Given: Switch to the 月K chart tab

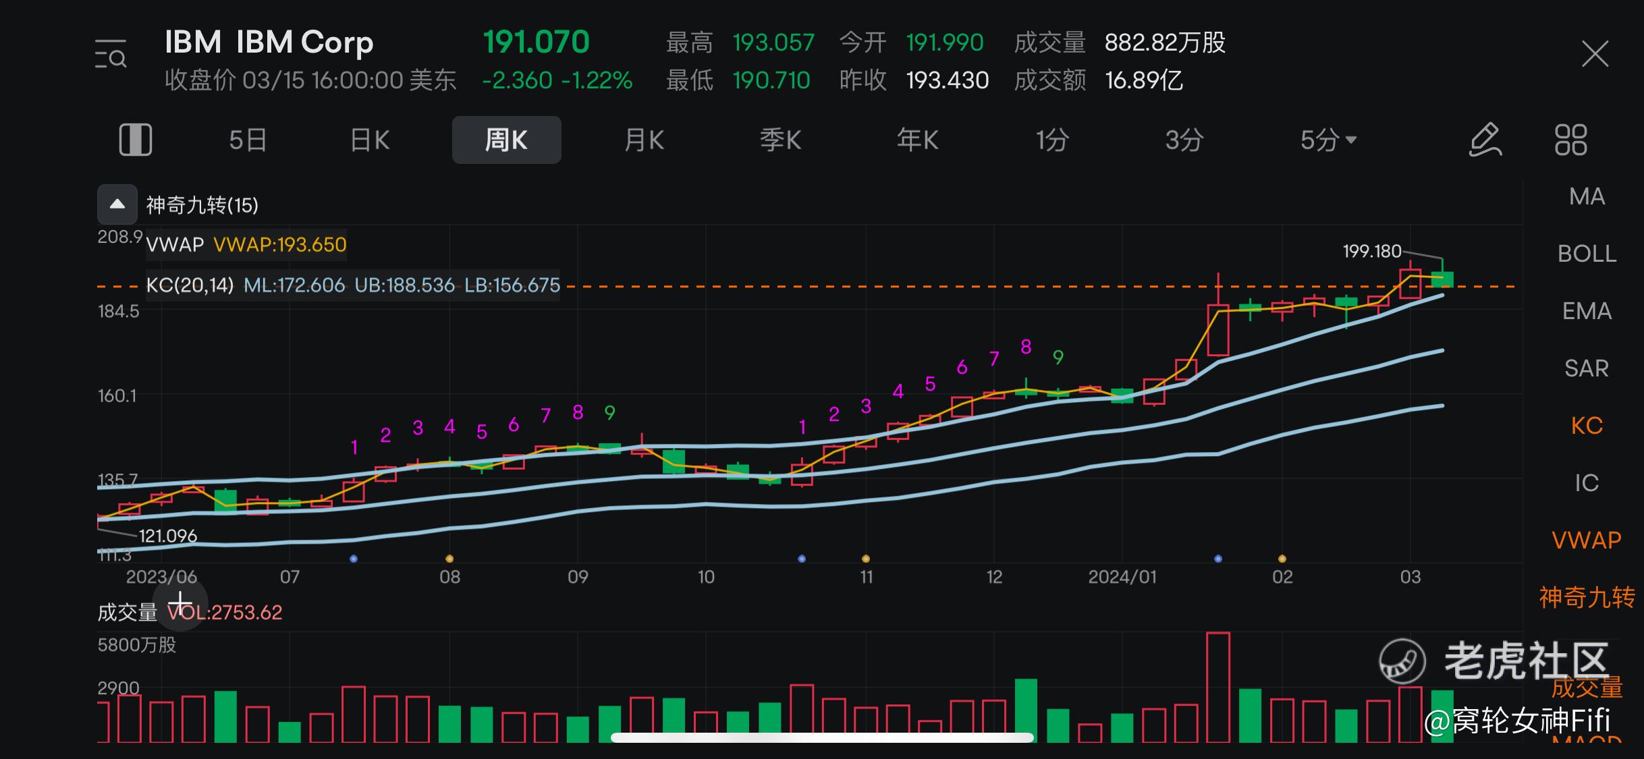Looking at the screenshot, I should tap(644, 140).
